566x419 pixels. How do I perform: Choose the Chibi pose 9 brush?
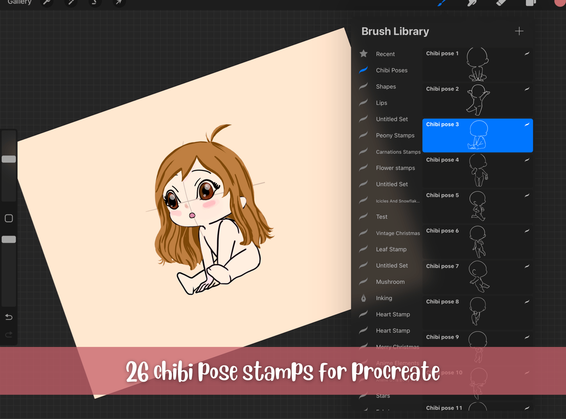477,348
